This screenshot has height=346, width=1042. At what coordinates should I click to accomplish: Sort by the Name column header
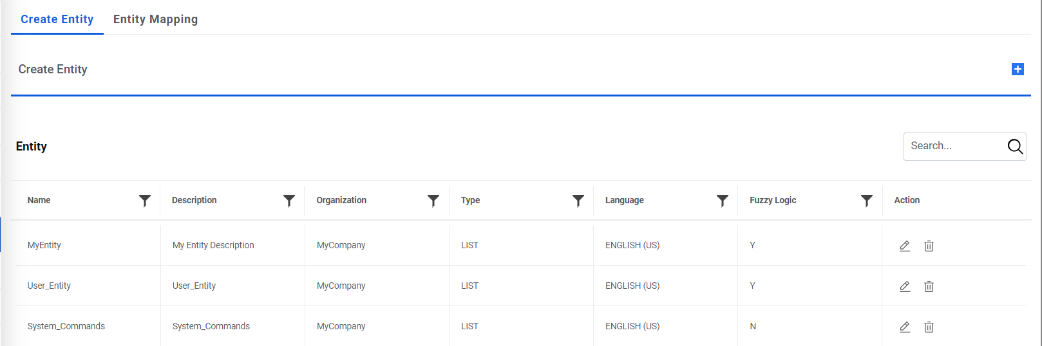point(39,201)
